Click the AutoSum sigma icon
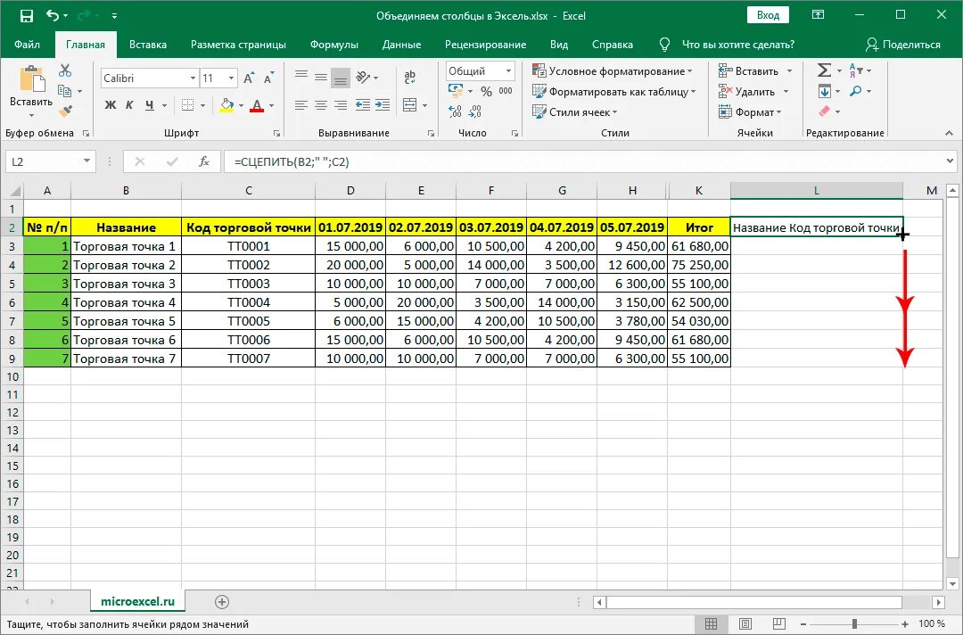The width and height of the screenshot is (963, 635). (x=824, y=70)
